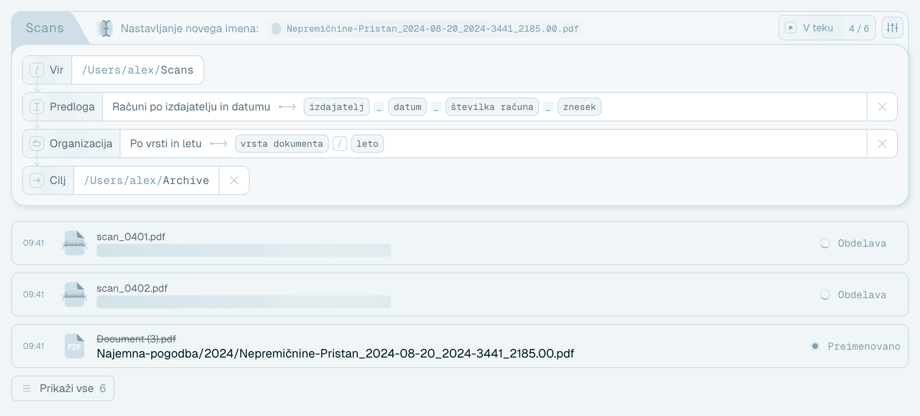Viewport: 920px width, 416px height.
Task: Edit the /Users/alex/Scans source path
Action: tap(138, 70)
